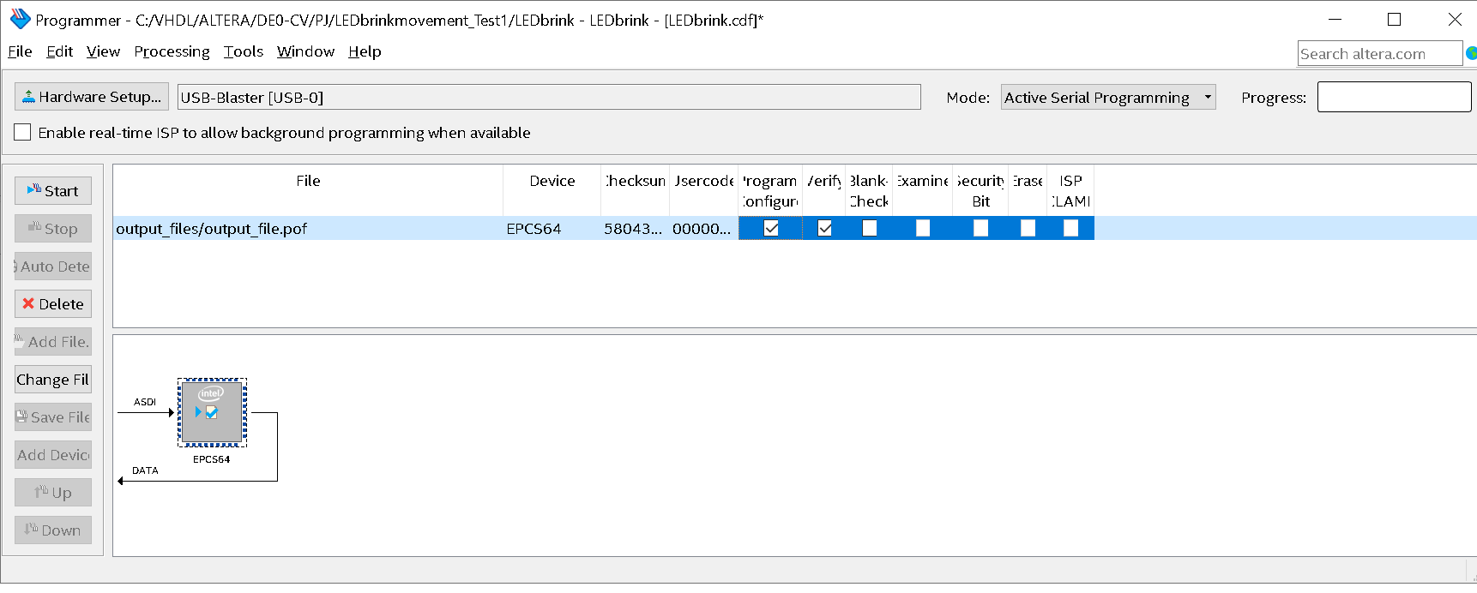The image size is (1477, 593).
Task: Click the Quartus Programmer title bar icon
Action: point(19,19)
